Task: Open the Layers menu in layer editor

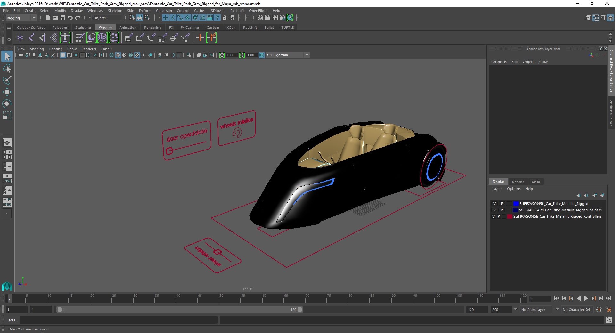Action: [497, 189]
